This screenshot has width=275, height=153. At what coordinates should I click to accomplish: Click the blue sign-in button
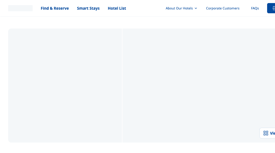pyautogui.click(x=271, y=8)
